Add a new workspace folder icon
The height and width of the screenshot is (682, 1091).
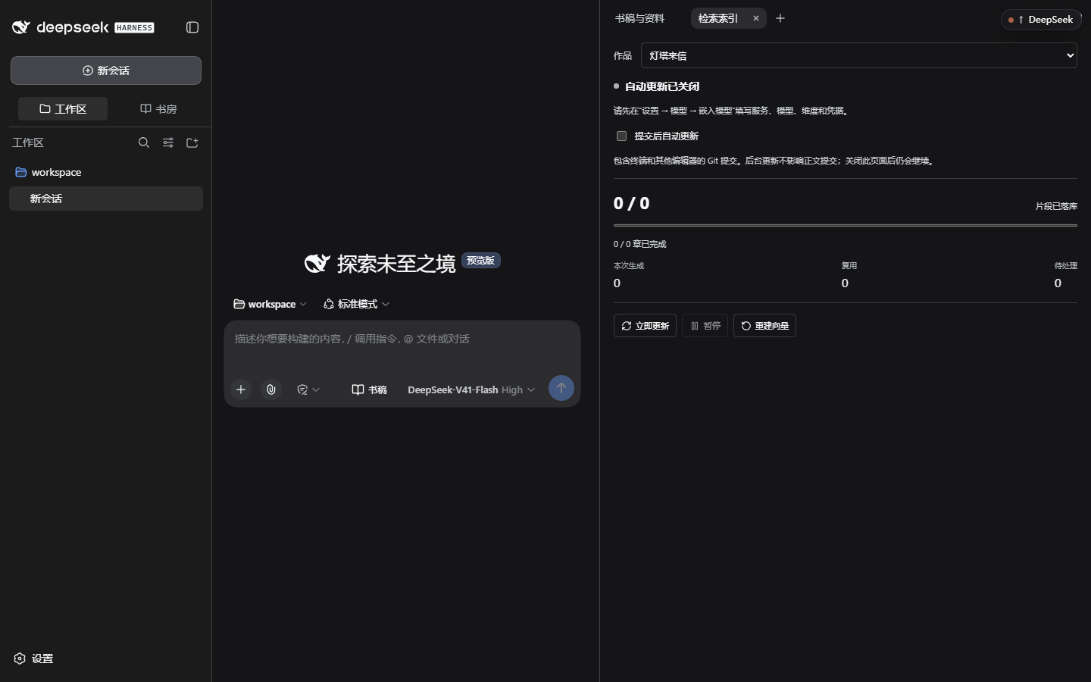(192, 142)
